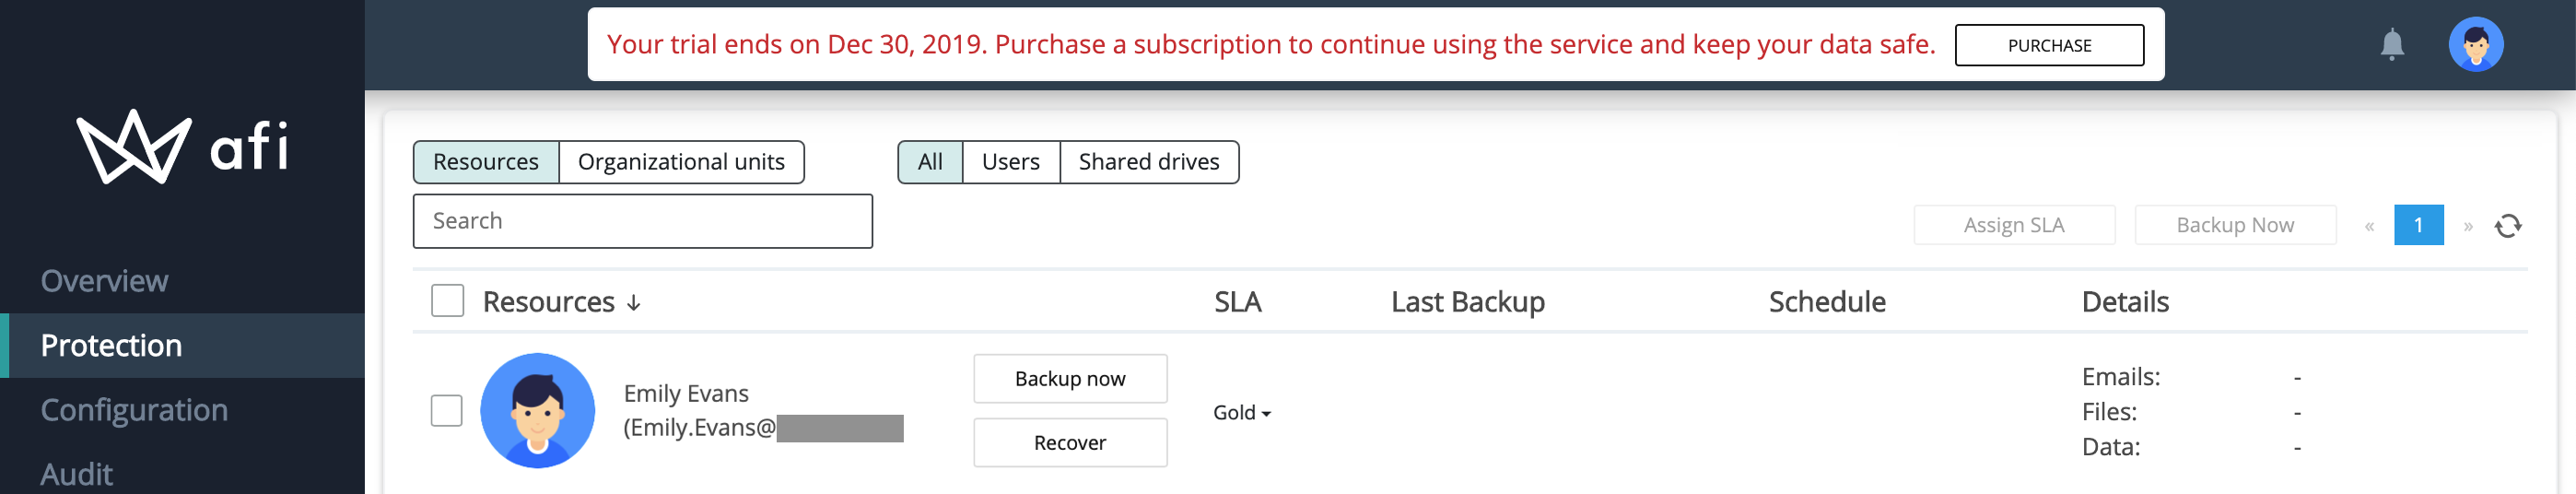The image size is (2576, 494).
Task: Go to previous page arrow
Action: click(x=2368, y=226)
